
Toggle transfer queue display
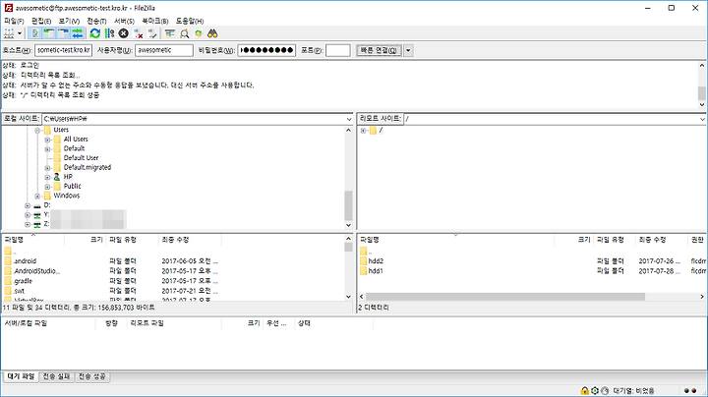78,33
